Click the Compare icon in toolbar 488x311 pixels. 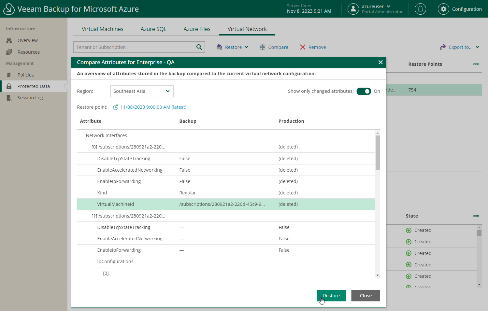tap(262, 47)
